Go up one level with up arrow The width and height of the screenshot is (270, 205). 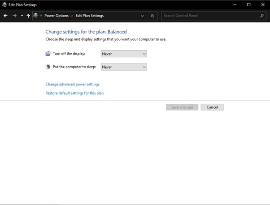click(28, 16)
